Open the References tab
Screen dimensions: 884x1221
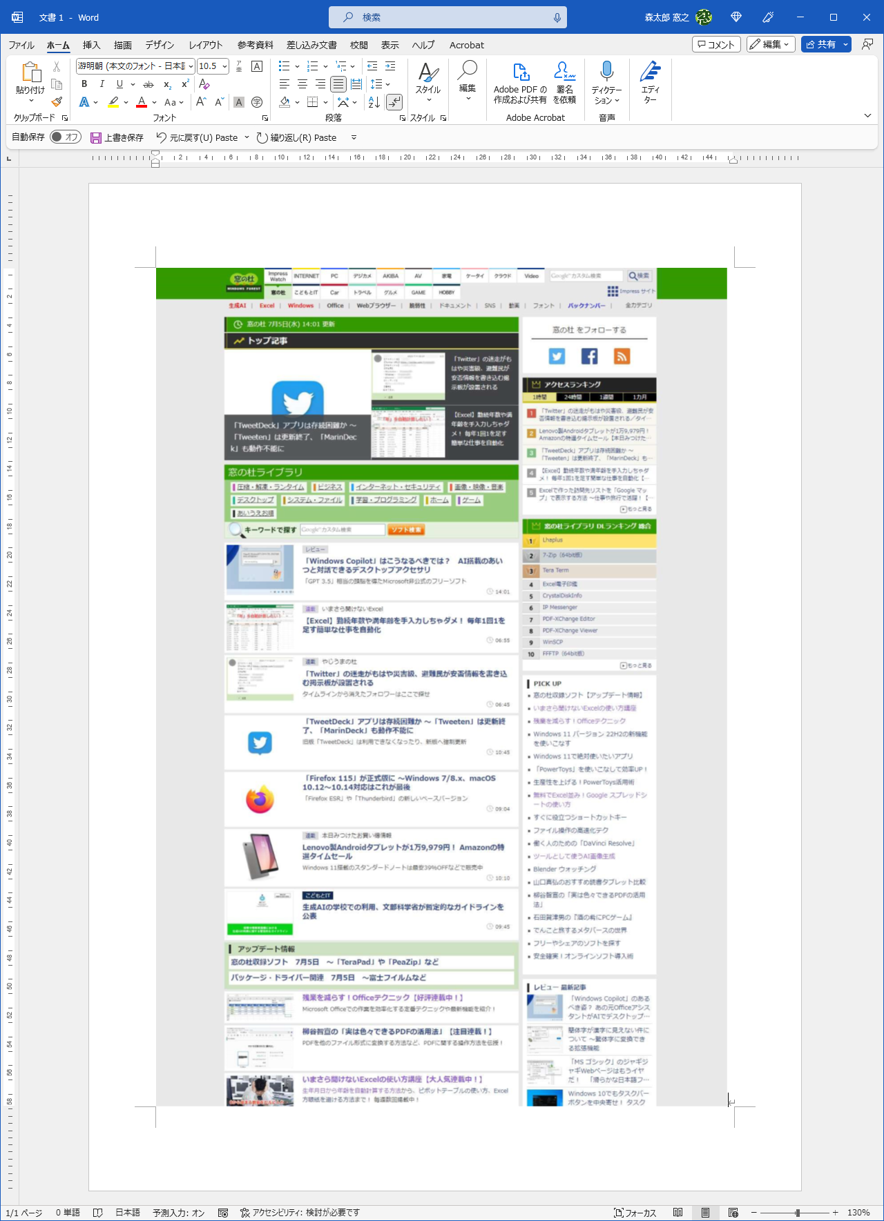coord(256,45)
